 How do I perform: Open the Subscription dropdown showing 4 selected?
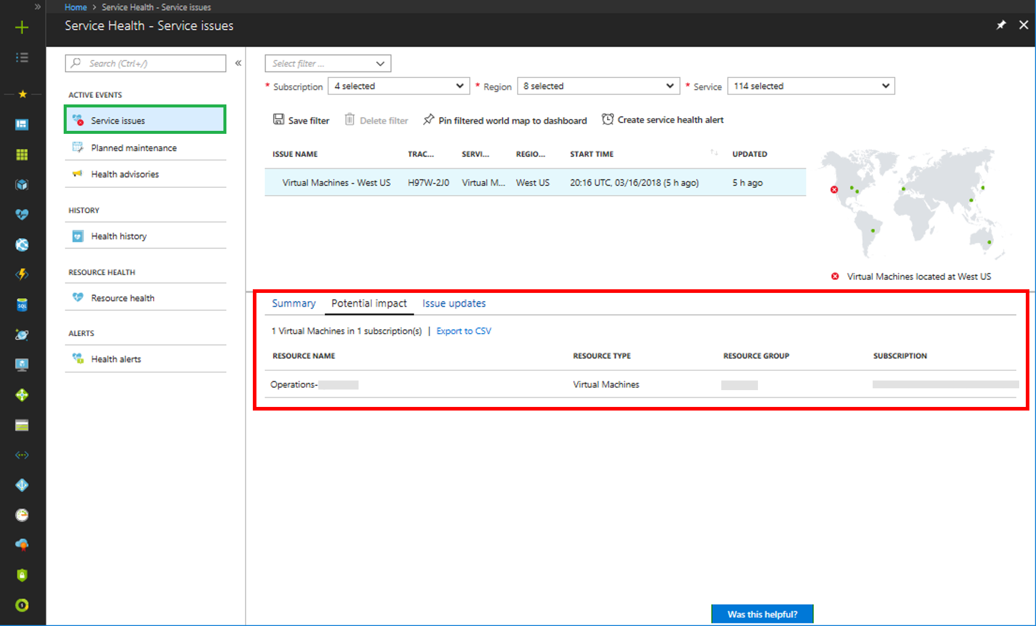pos(399,86)
